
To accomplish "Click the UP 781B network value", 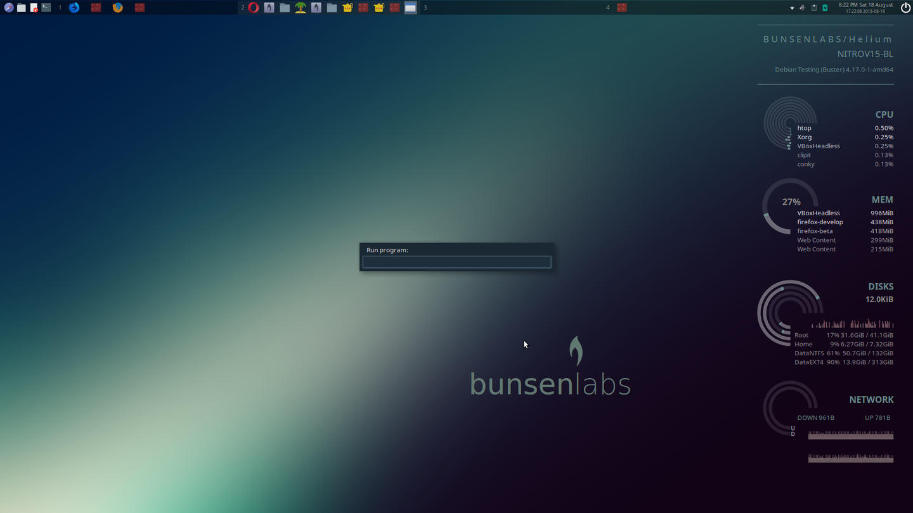I will point(877,418).
